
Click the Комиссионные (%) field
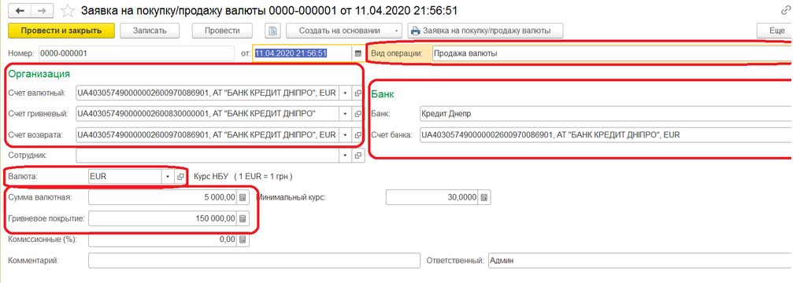coord(162,240)
